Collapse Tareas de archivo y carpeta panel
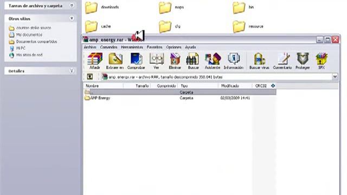347x195 pixels. (x=72, y=5)
